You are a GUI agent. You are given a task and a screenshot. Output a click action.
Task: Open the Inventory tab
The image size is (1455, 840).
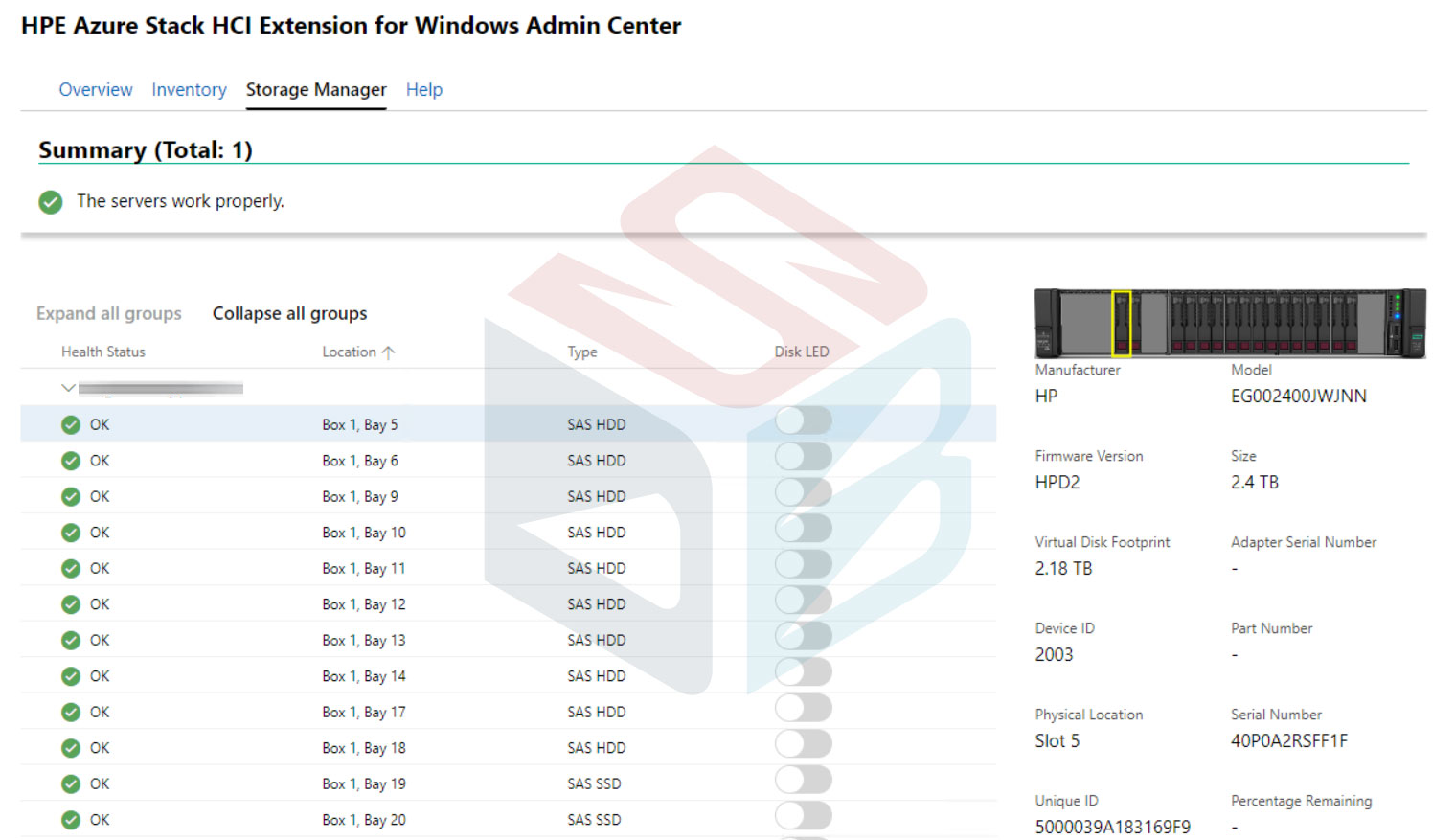(189, 89)
